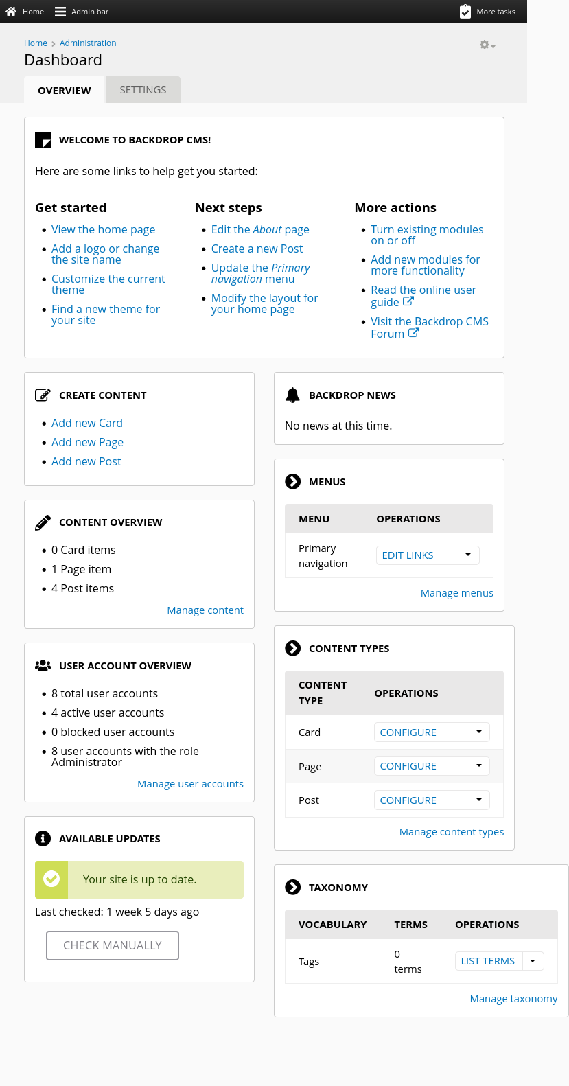Switch to the Settings tab
569x1086 pixels.
point(143,90)
